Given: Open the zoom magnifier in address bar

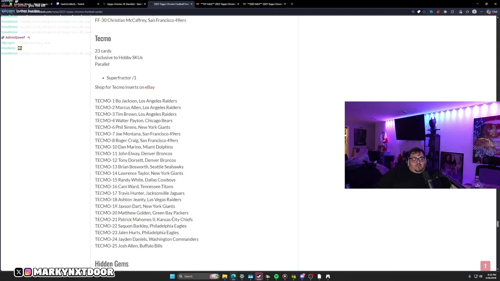Looking at the screenshot, I should coord(413,12).
